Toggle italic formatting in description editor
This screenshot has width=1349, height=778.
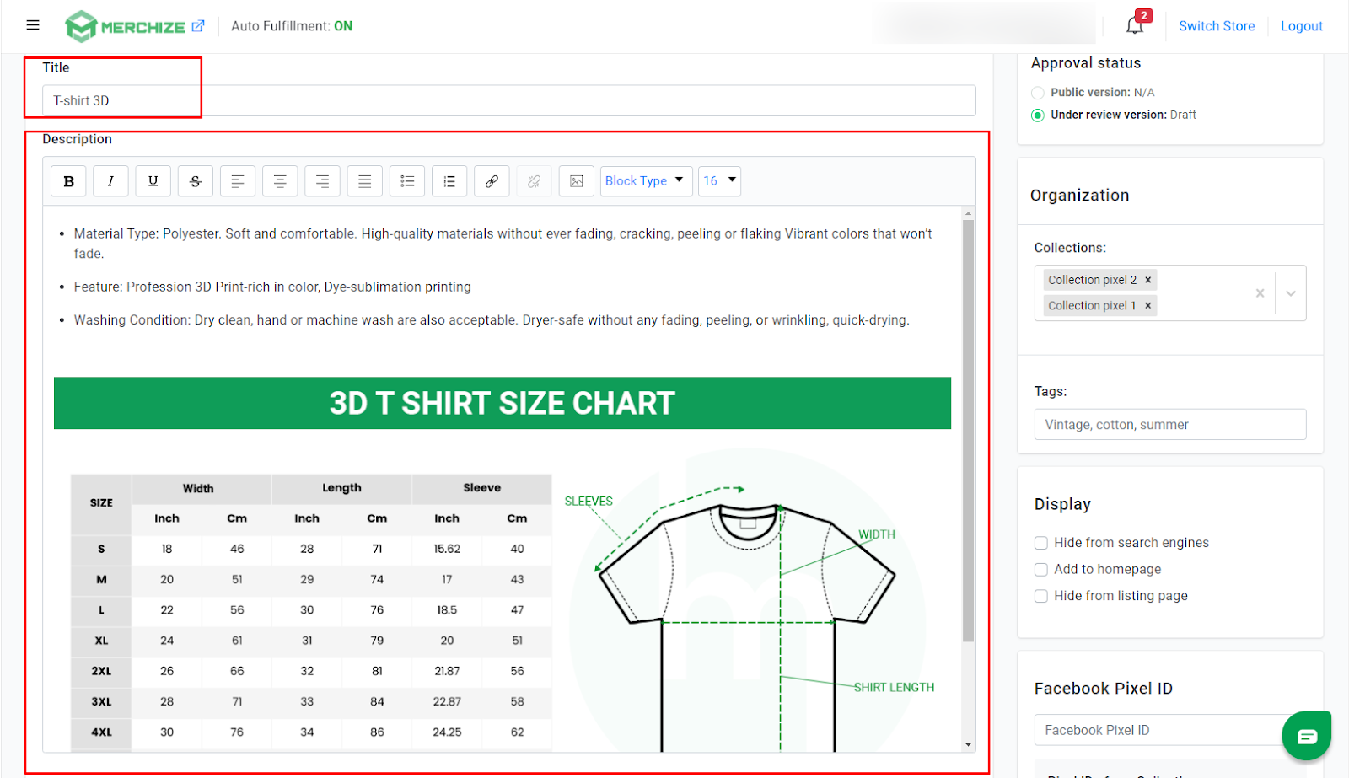110,181
